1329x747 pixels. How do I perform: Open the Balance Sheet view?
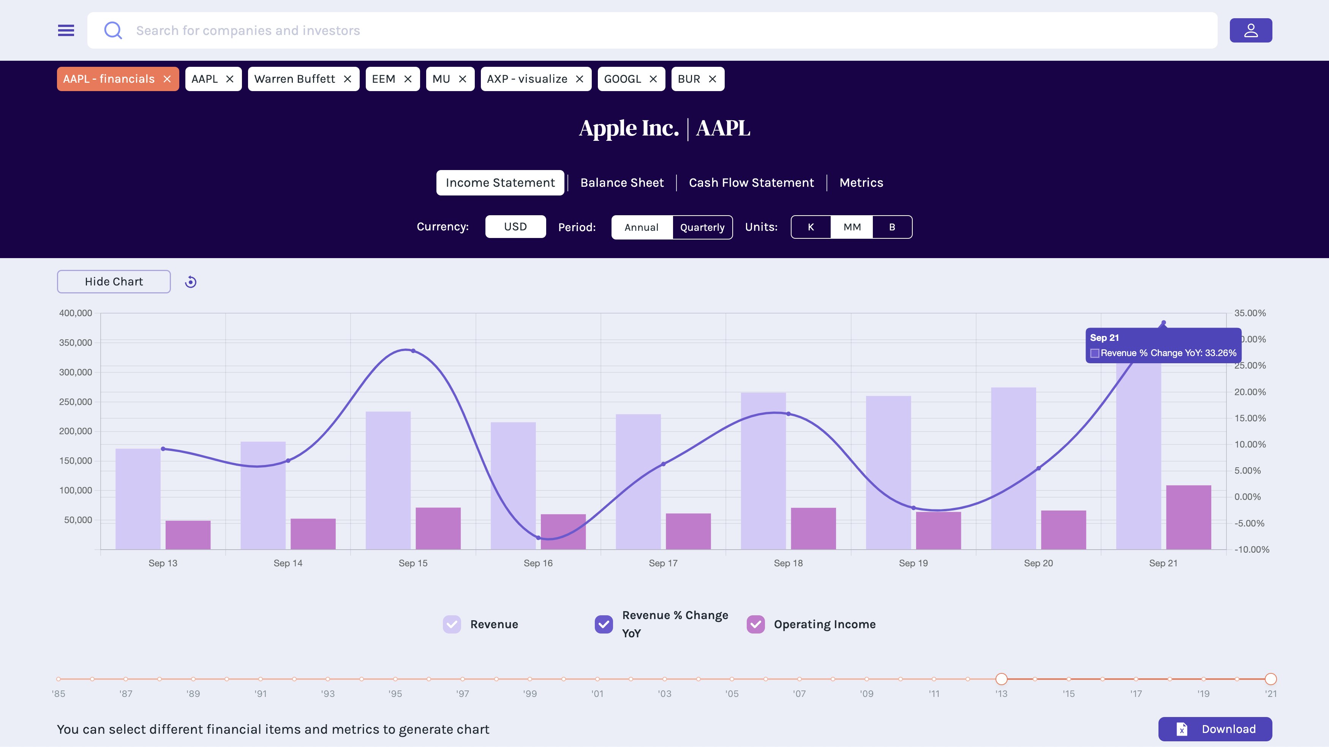pos(622,183)
